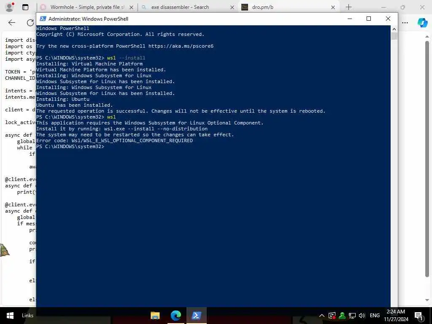Open Edge Settings and more menu

(x=405, y=23)
